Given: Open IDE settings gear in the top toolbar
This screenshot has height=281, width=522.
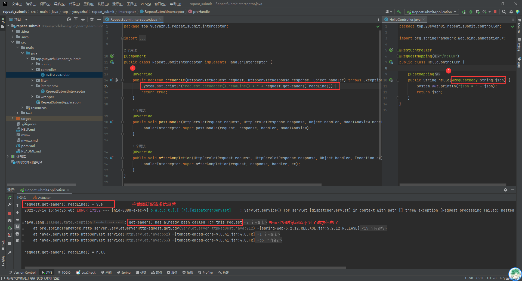Looking at the screenshot, I should click(511, 12).
